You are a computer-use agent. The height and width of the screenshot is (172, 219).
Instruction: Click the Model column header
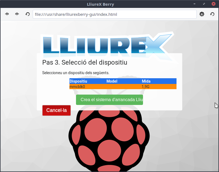pos(112,81)
